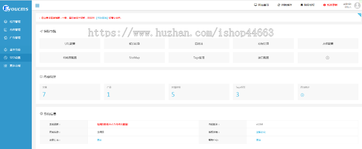The width and height of the screenshot is (362, 149).
Task: Add a quick navigation shortcut with plus
Action: [328, 58]
